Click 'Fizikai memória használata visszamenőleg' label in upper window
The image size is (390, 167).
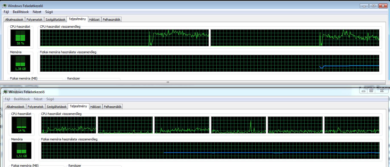coord(68,52)
